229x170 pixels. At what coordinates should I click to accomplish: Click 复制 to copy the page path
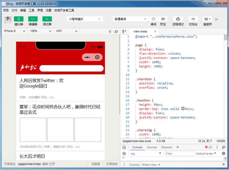[45, 164]
